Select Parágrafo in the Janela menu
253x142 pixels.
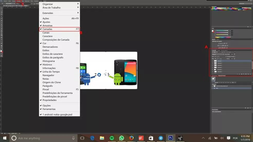click(59, 86)
